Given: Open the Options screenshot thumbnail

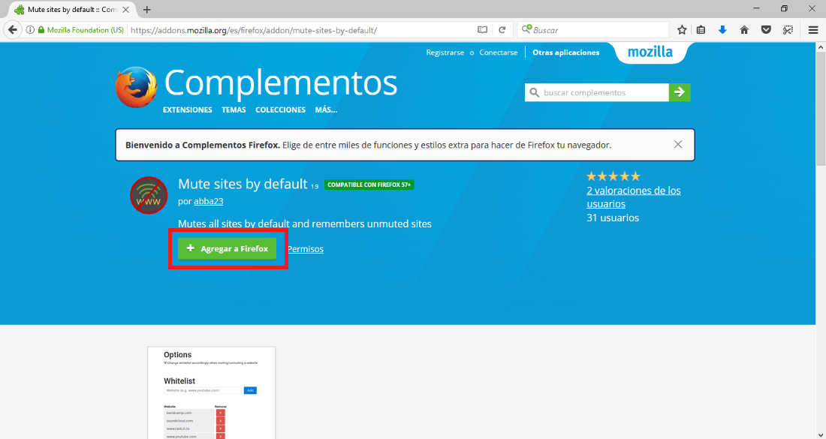Looking at the screenshot, I should pos(211,392).
